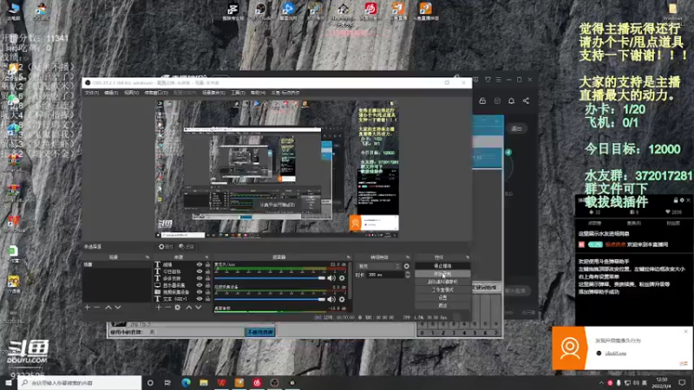694x390 pixels.
Task: Switch to OBS icon on the taskbar
Action: click(x=274, y=382)
